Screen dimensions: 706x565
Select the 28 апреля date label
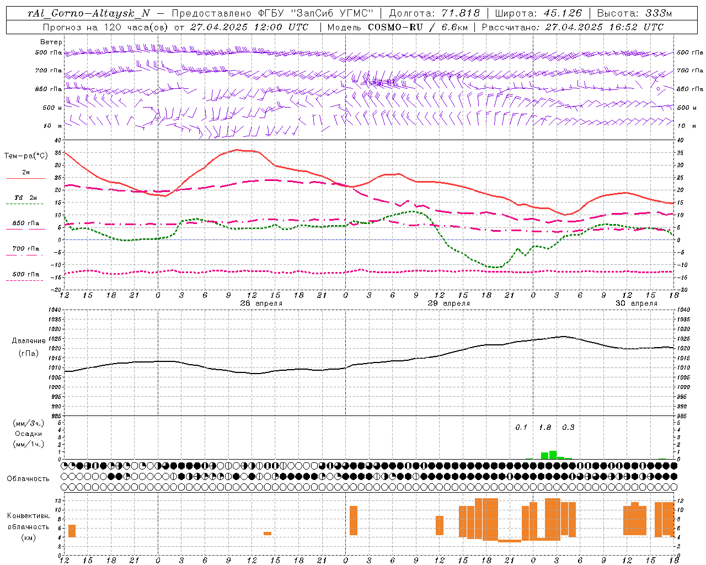click(x=261, y=303)
